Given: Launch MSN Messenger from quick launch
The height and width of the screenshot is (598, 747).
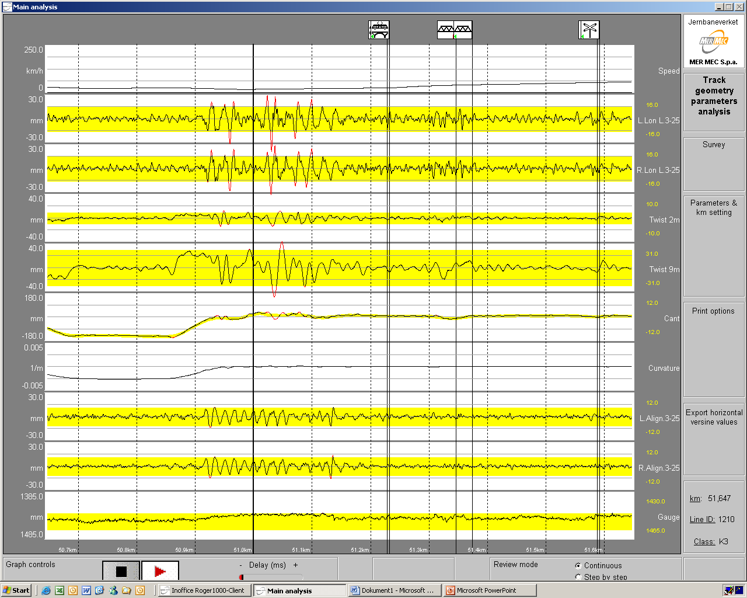Looking at the screenshot, I should (x=113, y=590).
